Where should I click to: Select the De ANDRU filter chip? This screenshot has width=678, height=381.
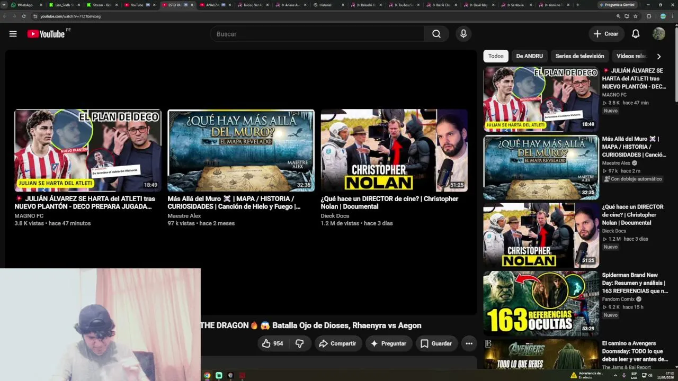(530, 56)
